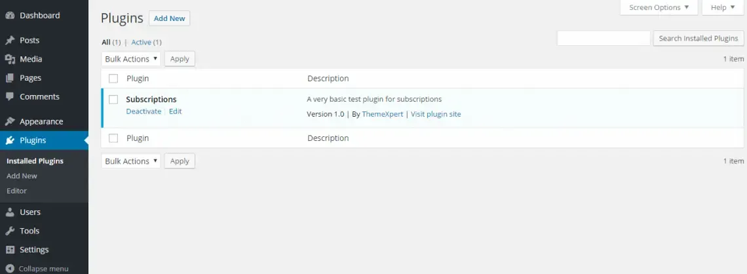Click the Users person icon

[10, 212]
